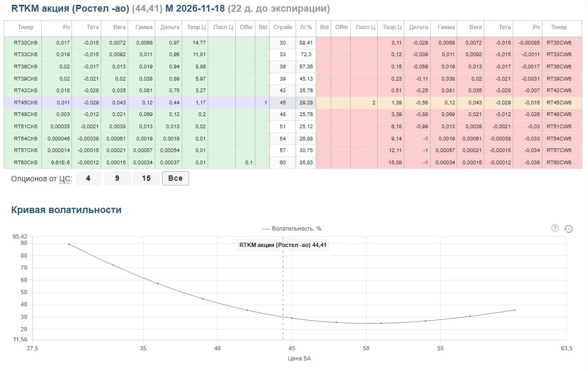Click the strike 60 cell
Image resolution: width=588 pixels, height=371 pixels.
coord(283,162)
